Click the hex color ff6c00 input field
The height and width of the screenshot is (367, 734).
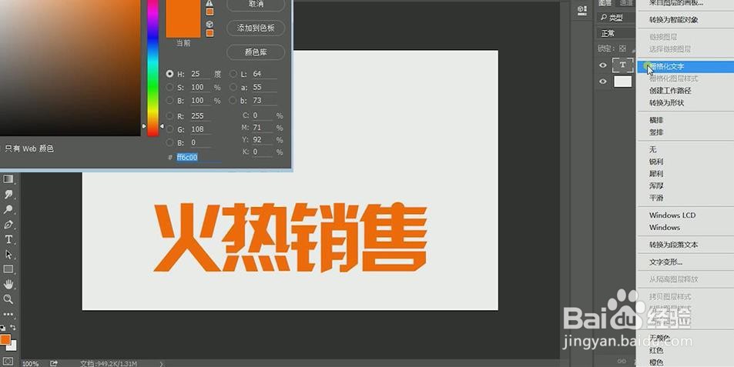click(198, 158)
